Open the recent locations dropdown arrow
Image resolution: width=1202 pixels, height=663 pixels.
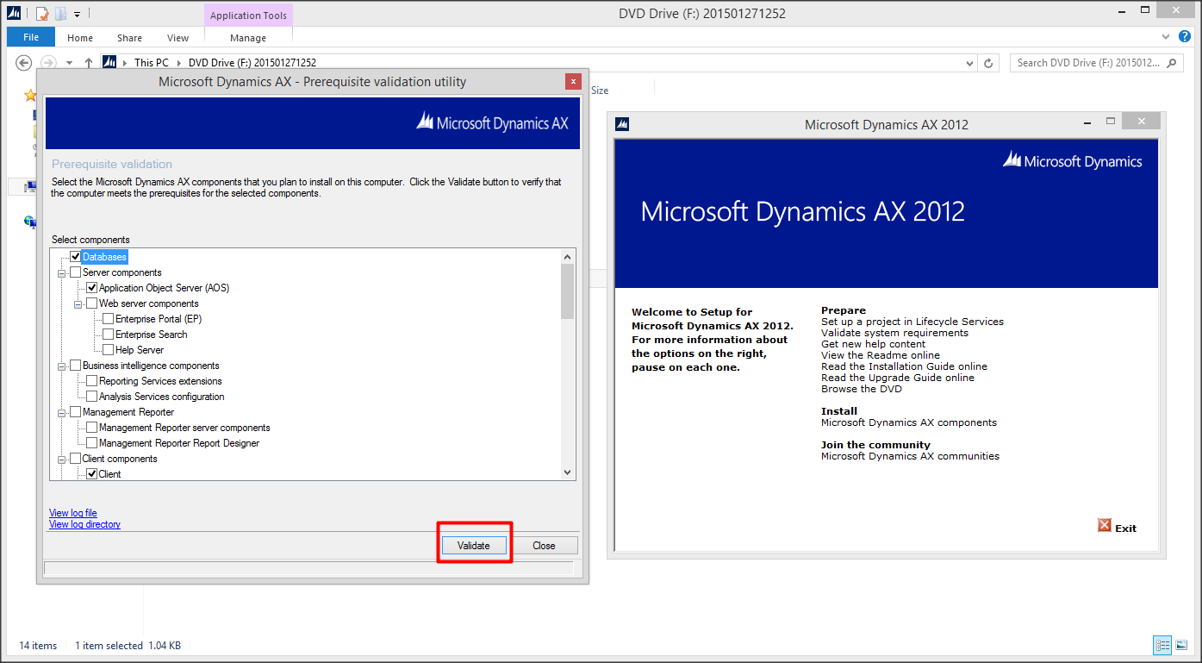[x=69, y=63]
